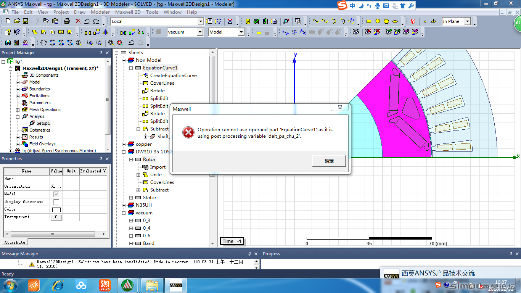Screen dimensions: 521x293
Task: Switch to the Attribute tab
Action: point(15,242)
